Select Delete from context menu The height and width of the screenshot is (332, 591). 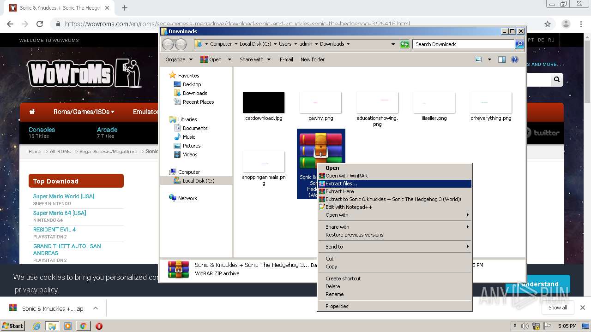(x=395, y=286)
